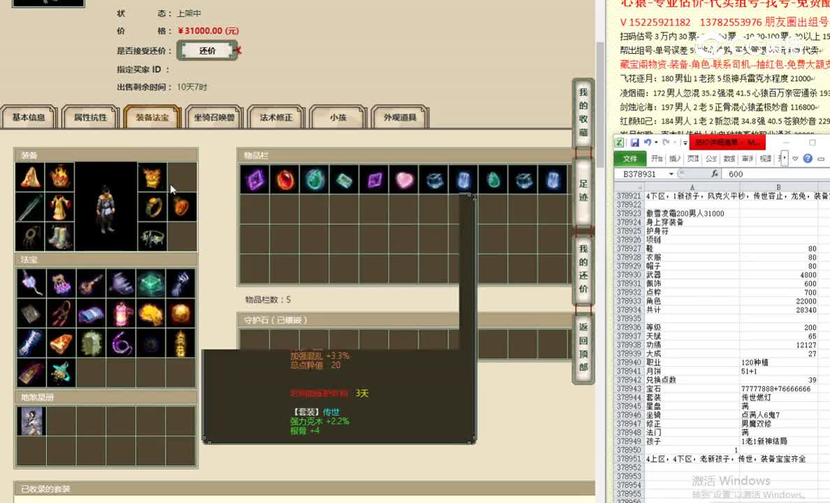This screenshot has width=830, height=503.
Task: Select the first helmet equipment icon in 装备 panel
Action: [x=59, y=177]
